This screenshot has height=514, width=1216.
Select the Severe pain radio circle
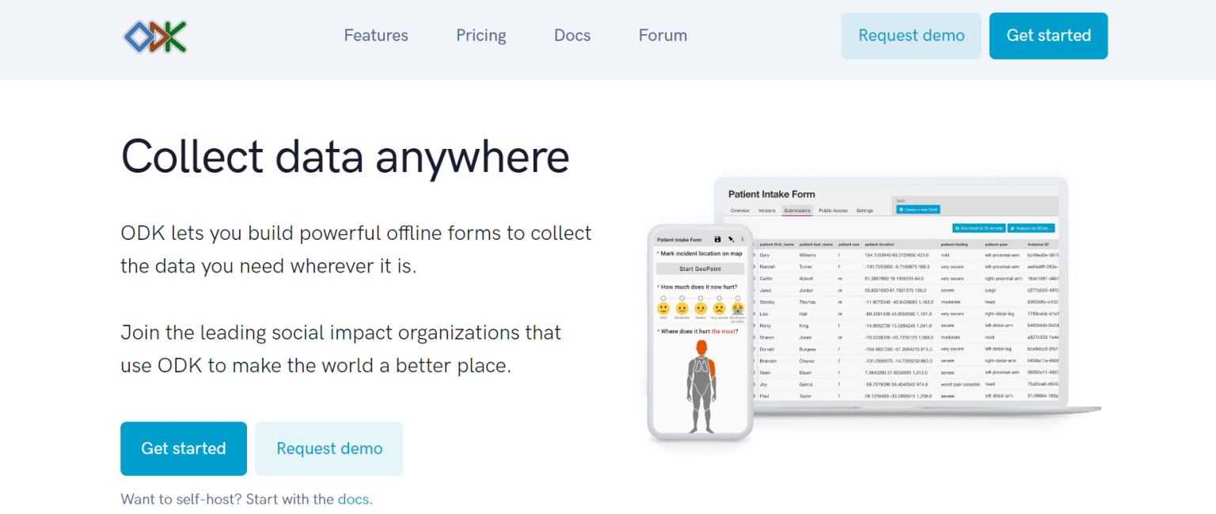[701, 298]
